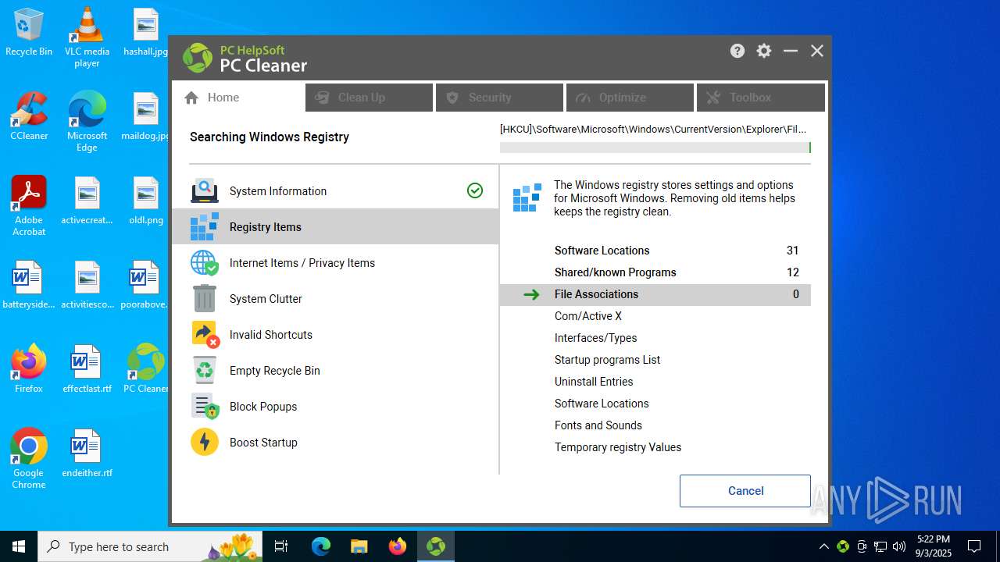This screenshot has height=562, width=1000.
Task: Open the Windows Start menu
Action: 19,546
